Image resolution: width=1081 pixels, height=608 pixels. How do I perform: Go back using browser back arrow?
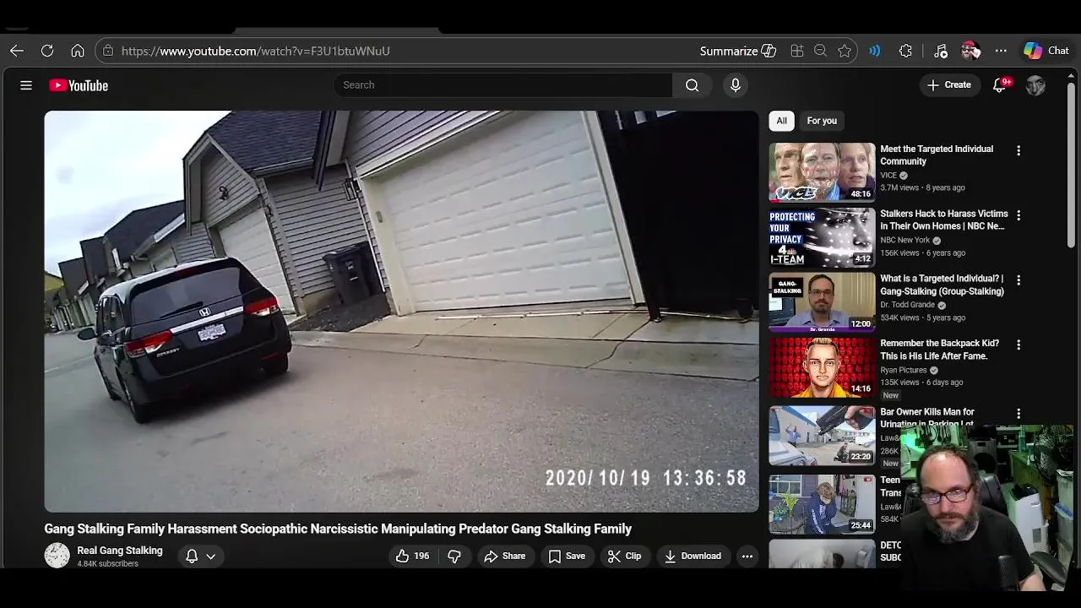point(17,51)
